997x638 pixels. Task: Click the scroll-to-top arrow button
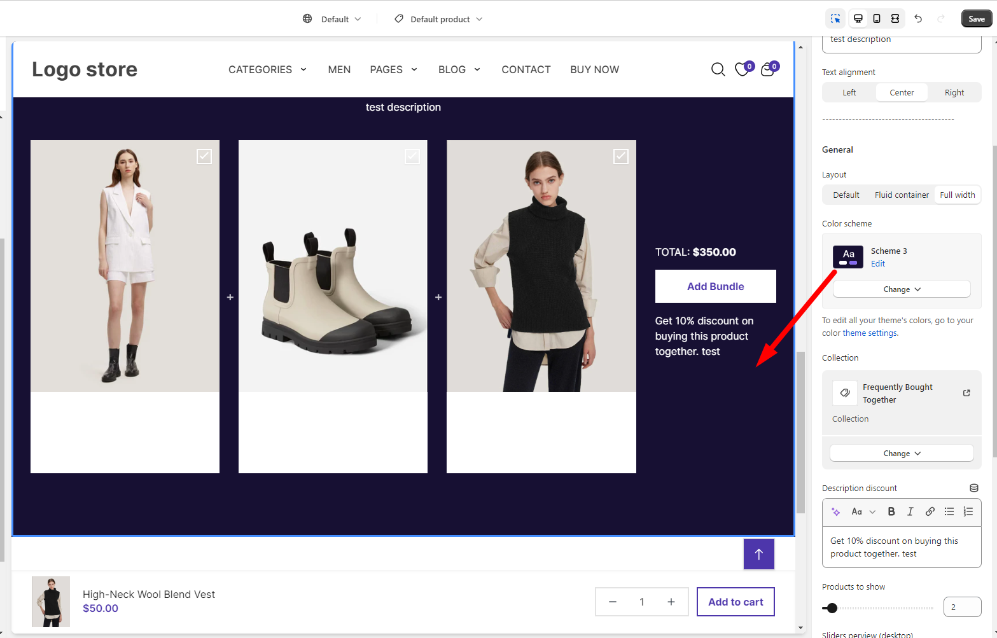pyautogui.click(x=759, y=554)
